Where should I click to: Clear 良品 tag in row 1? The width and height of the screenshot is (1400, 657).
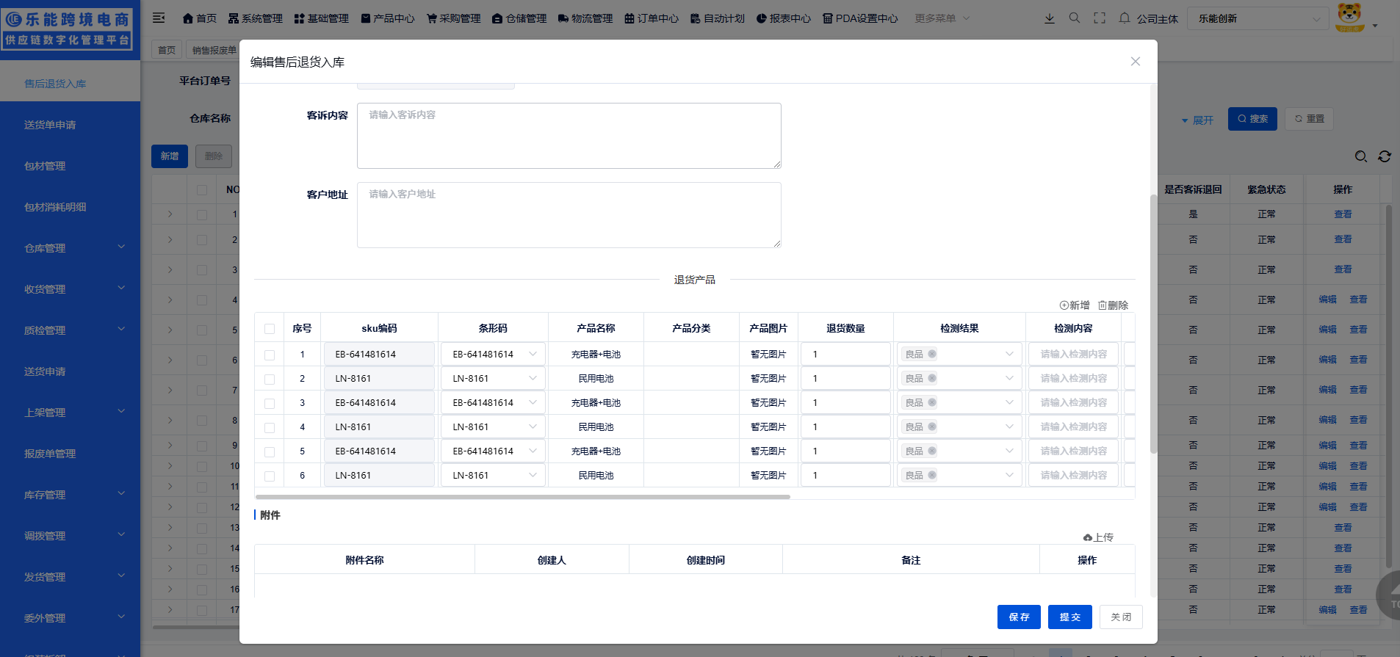(x=932, y=354)
